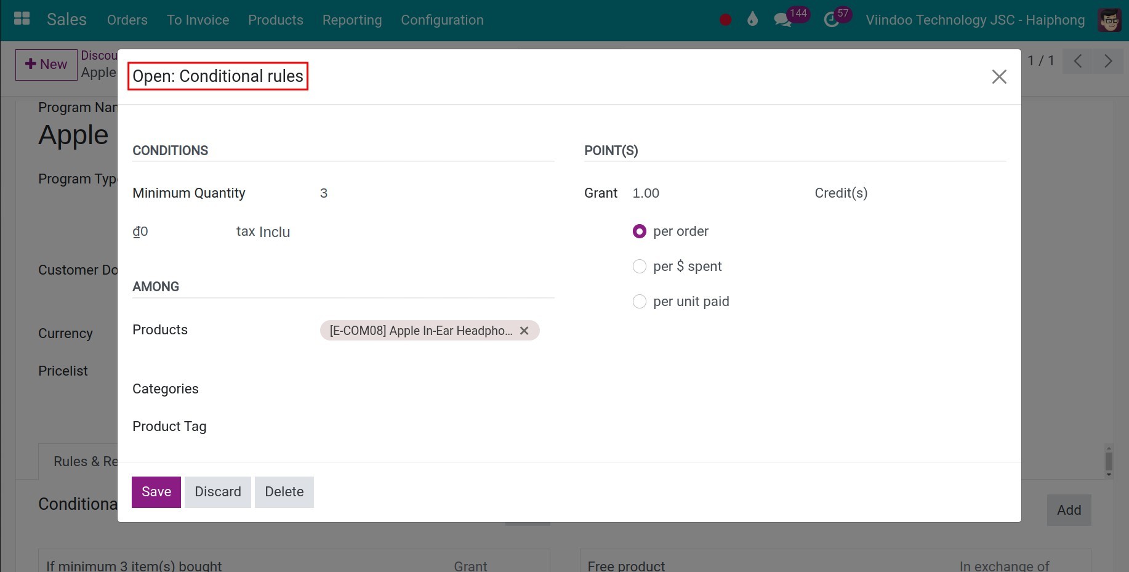This screenshot has width=1129, height=572.
Task: Select the per order option
Action: (x=640, y=232)
